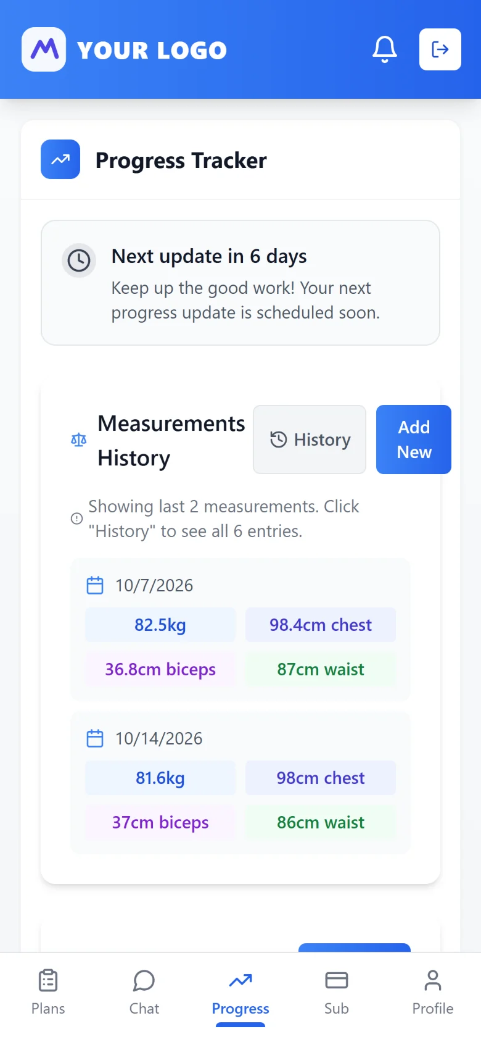Click the 10/7/2026 date label
Viewport: 481px width, 1042px height.
[154, 585]
